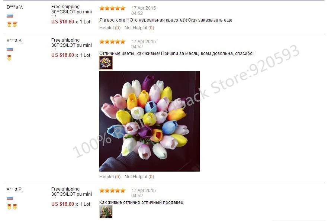Mark V***a K.'s tulip review as Not Helpful
The image size is (328, 221).
[x=139, y=177]
